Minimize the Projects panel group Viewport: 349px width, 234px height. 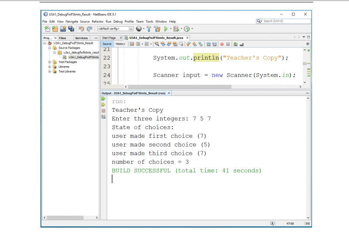[x=96, y=38]
